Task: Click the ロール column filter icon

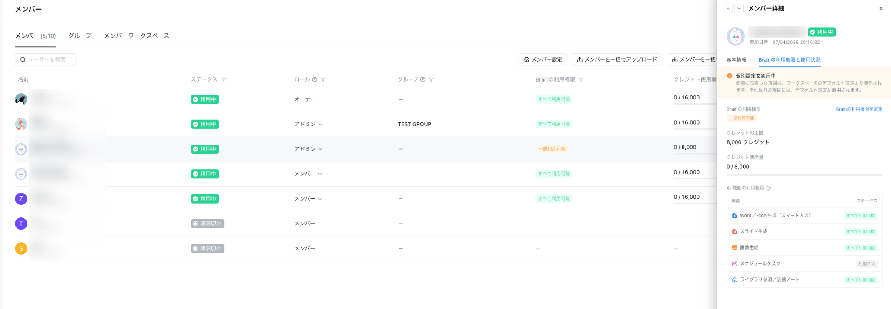Action: point(323,79)
